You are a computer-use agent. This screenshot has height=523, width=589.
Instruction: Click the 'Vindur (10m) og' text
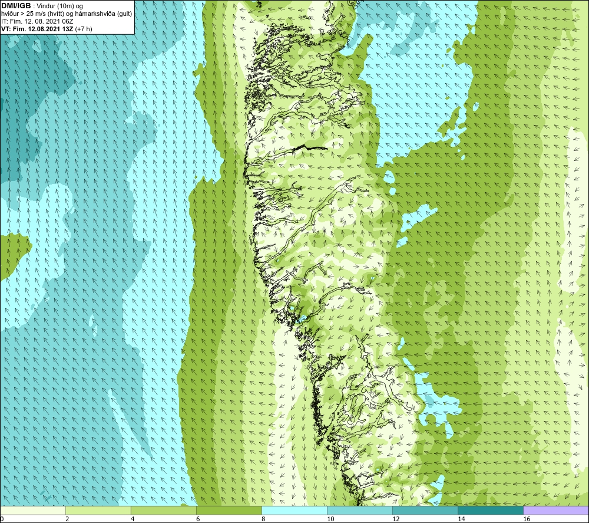[x=59, y=6]
